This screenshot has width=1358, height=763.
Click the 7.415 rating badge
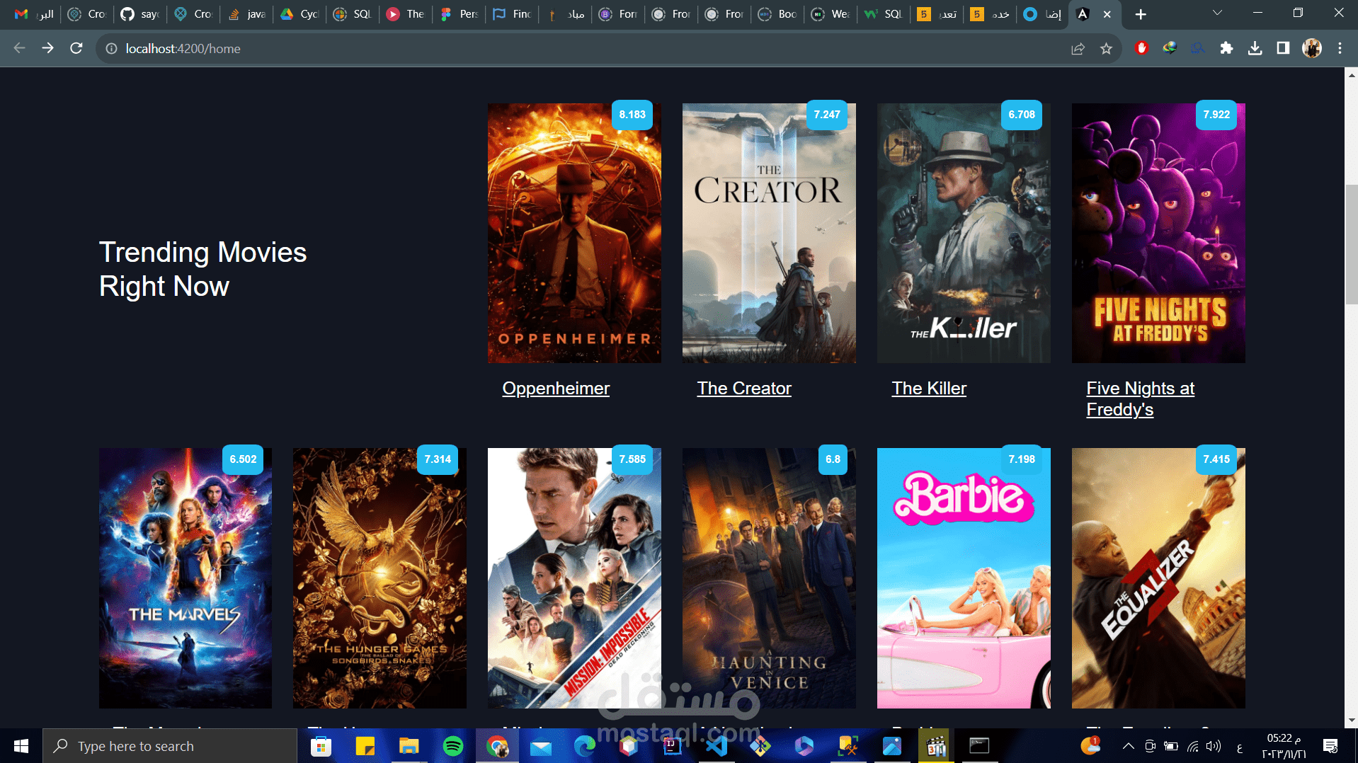pyautogui.click(x=1216, y=459)
